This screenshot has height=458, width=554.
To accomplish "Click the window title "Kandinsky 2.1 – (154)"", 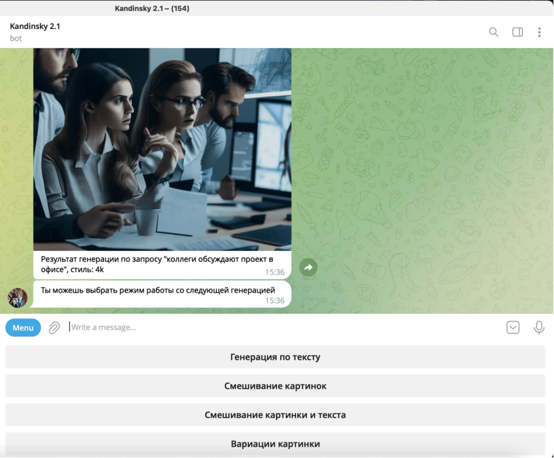I will click(152, 8).
